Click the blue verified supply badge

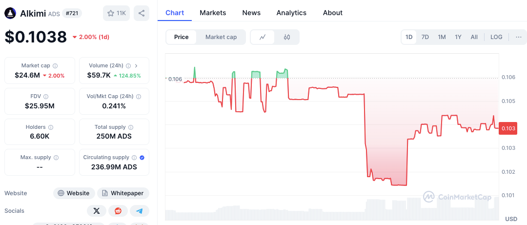tap(142, 157)
